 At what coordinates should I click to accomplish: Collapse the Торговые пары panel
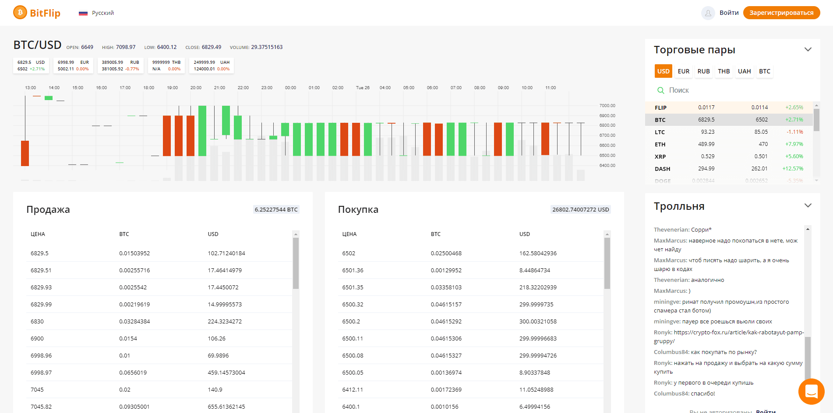(808, 49)
